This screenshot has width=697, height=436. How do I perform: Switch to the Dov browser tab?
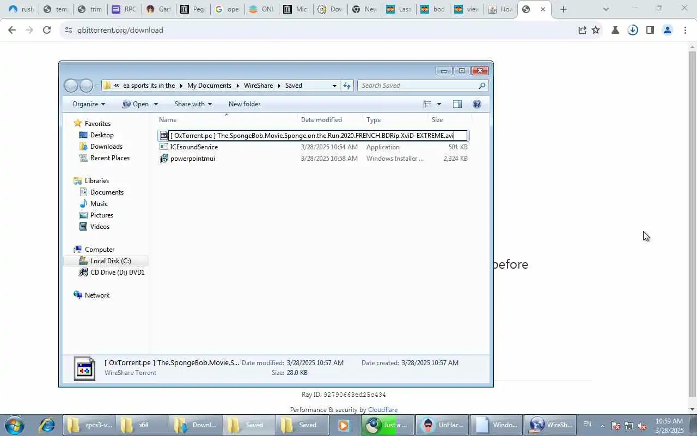click(x=331, y=9)
